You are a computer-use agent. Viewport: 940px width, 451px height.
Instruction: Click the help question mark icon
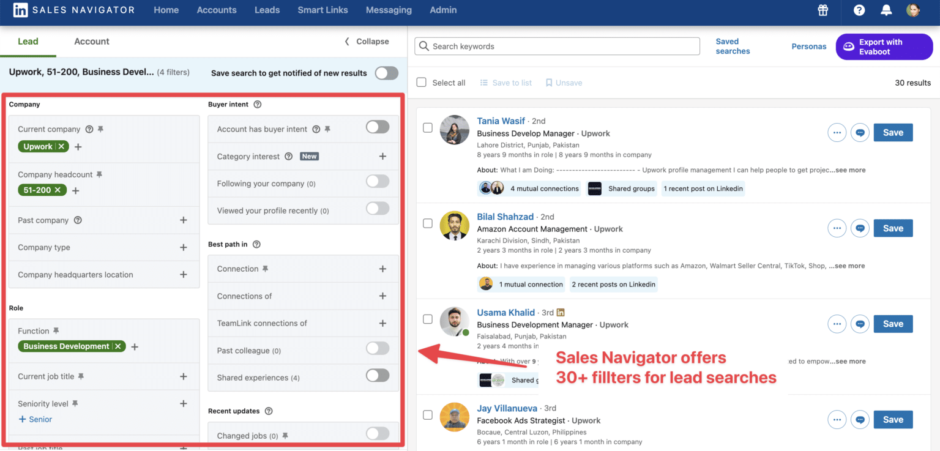click(858, 10)
